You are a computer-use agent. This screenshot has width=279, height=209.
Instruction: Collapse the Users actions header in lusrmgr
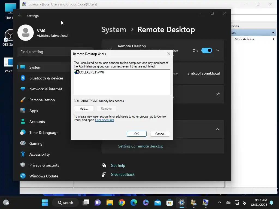tap(273, 33)
